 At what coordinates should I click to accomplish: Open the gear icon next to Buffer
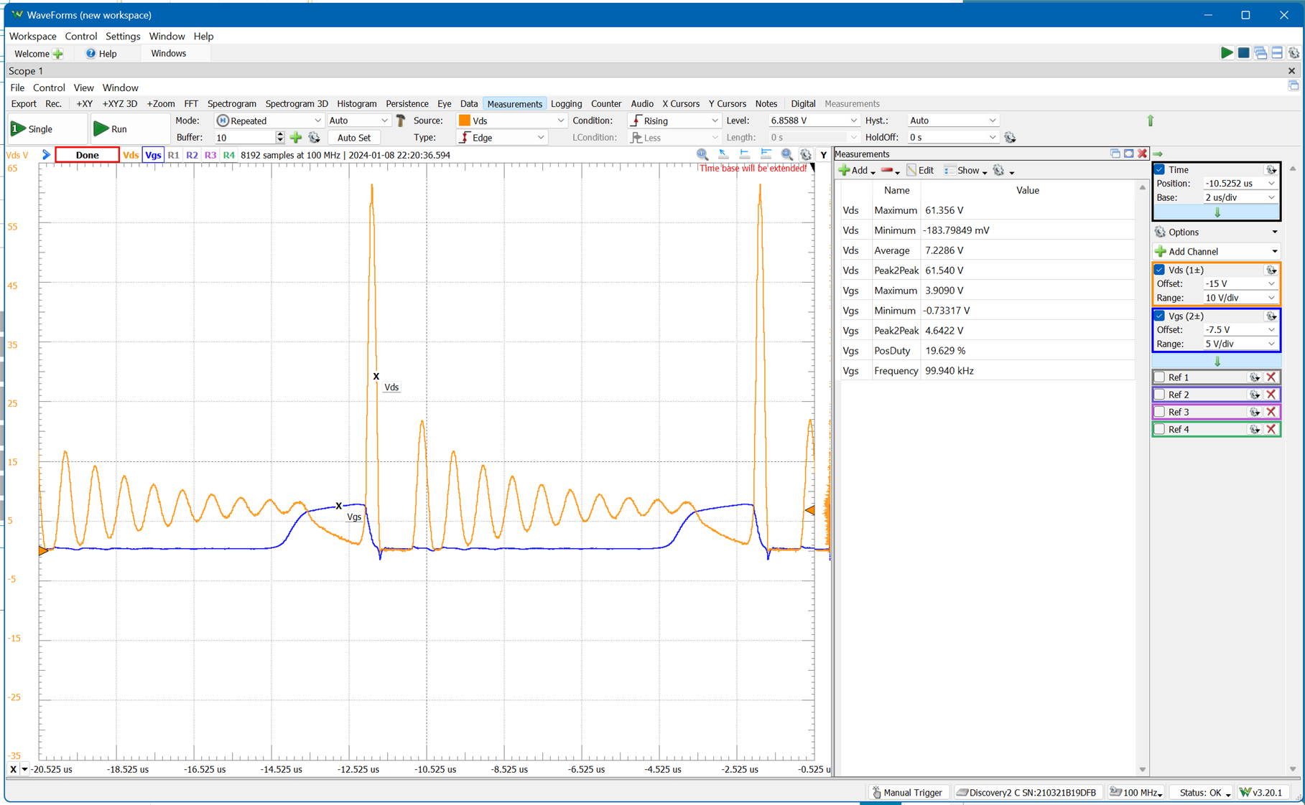click(x=314, y=138)
